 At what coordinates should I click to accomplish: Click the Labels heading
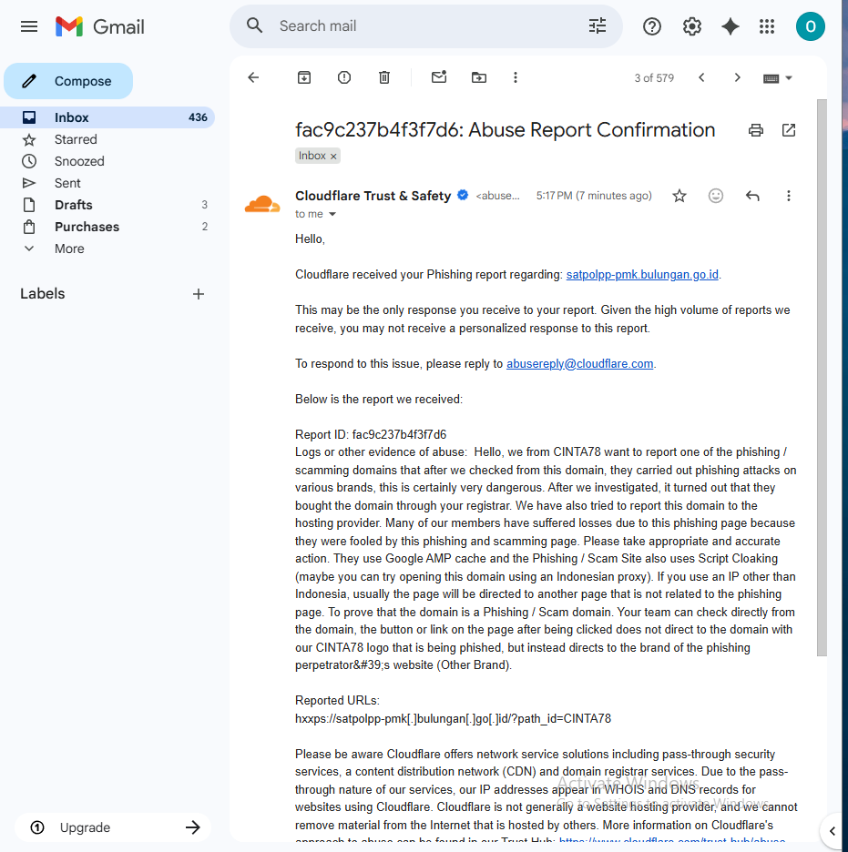point(43,293)
